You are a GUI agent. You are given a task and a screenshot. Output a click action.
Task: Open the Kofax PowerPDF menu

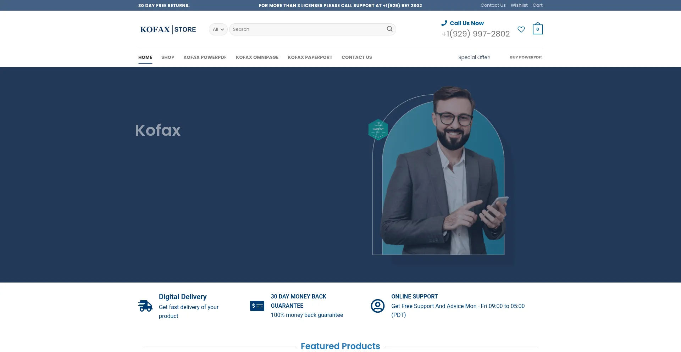click(205, 57)
